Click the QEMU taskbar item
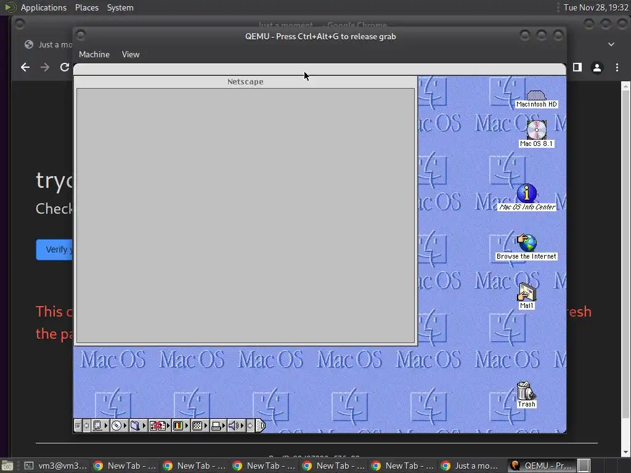Viewport: 631px width, 473px height. [542, 466]
